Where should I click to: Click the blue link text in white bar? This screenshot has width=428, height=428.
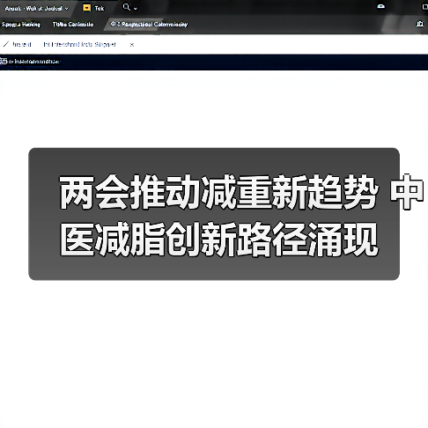point(79,44)
